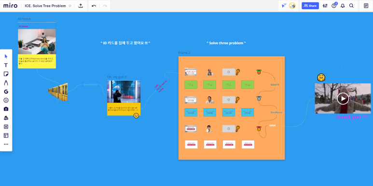Expand more tools with three dots
This screenshot has height=186, width=373.
(x=6, y=144)
